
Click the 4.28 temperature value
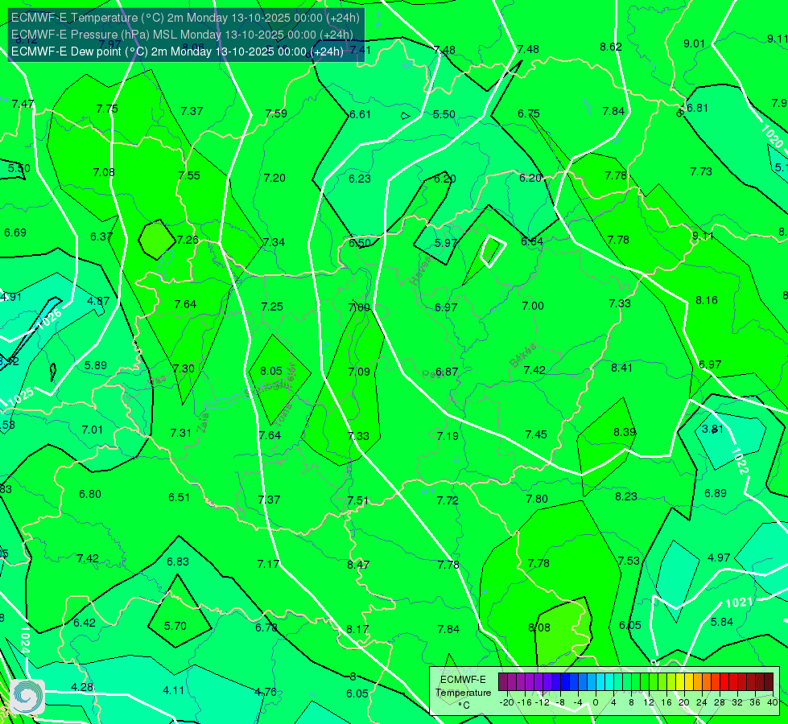pos(82,687)
